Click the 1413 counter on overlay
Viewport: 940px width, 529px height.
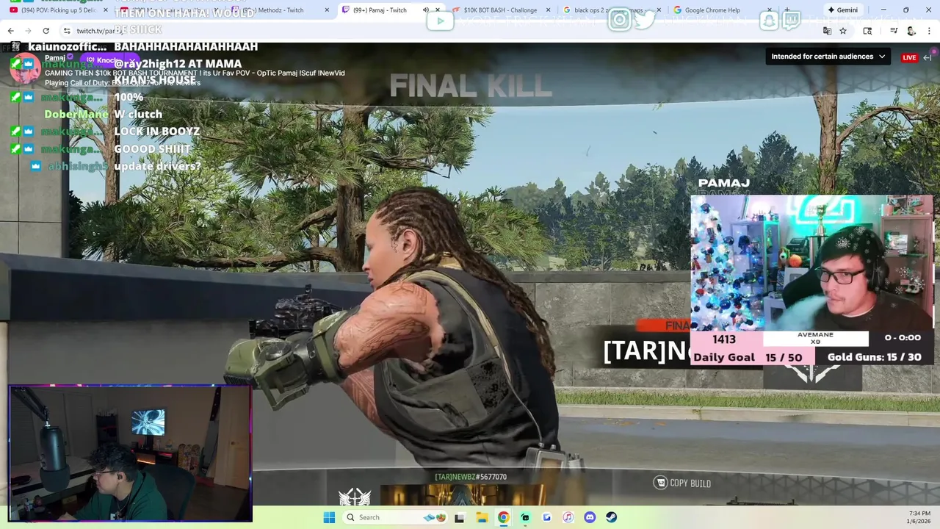pyautogui.click(x=723, y=339)
